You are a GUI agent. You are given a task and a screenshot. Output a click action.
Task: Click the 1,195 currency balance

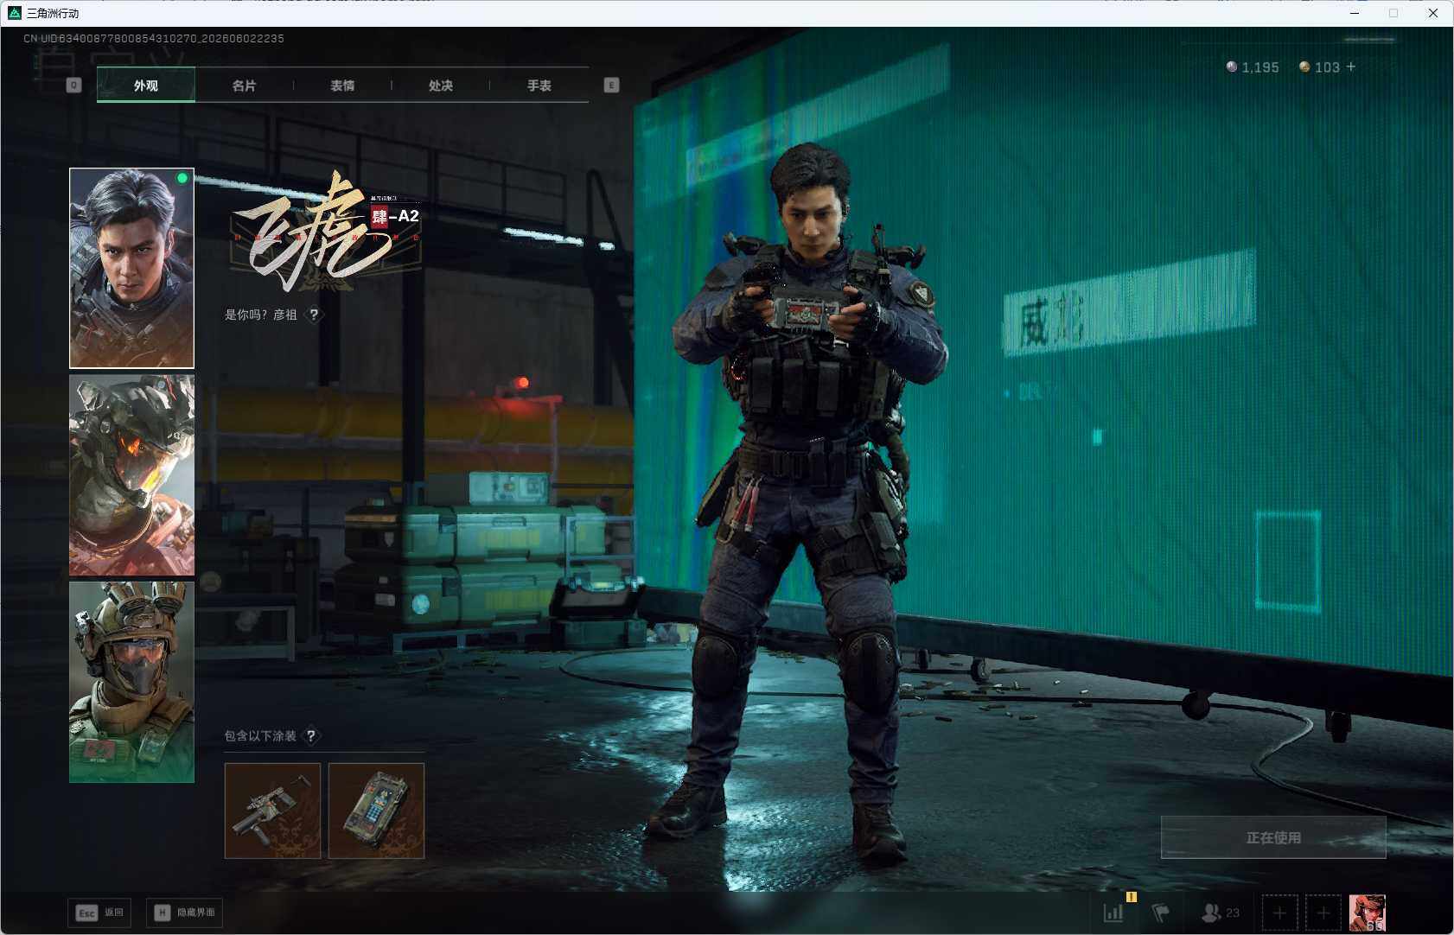coord(1260,67)
